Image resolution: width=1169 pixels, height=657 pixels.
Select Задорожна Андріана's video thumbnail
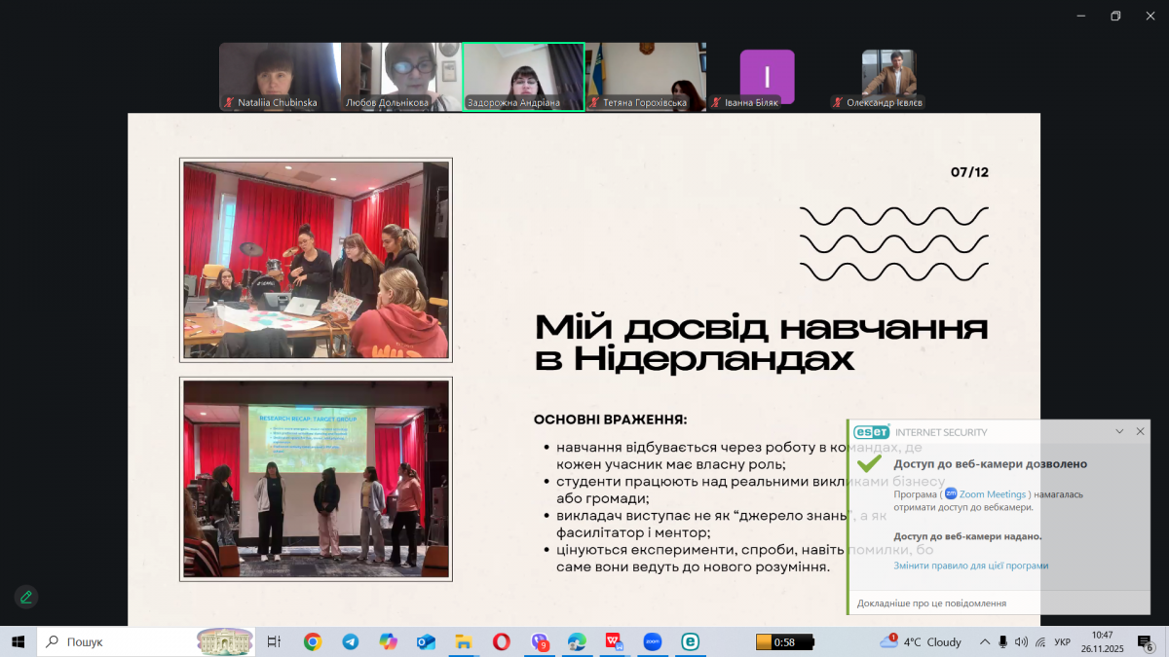[523, 76]
